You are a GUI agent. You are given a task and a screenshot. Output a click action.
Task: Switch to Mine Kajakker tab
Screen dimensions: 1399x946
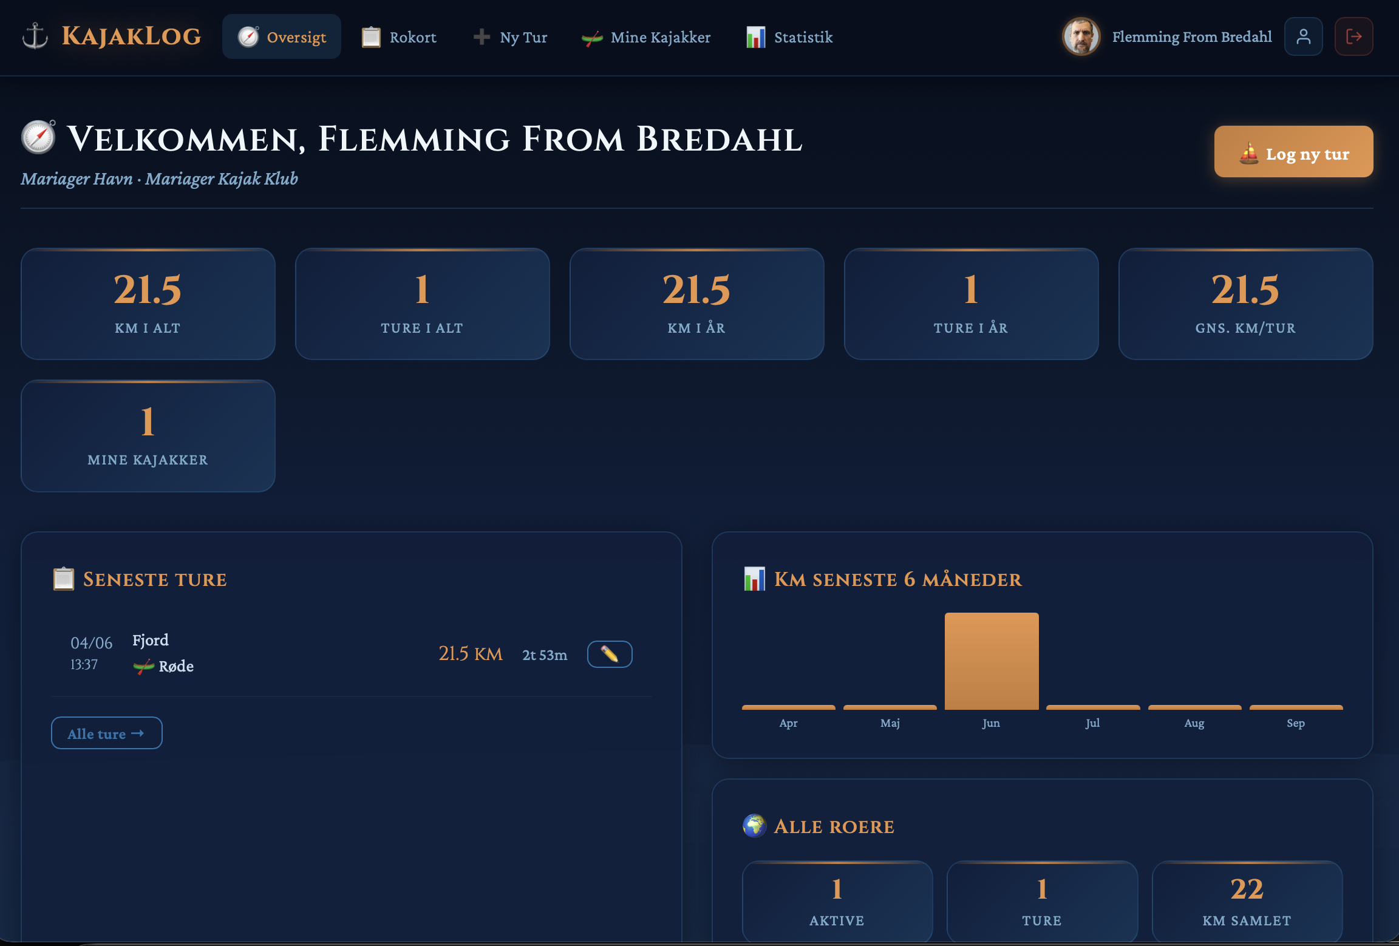click(646, 37)
